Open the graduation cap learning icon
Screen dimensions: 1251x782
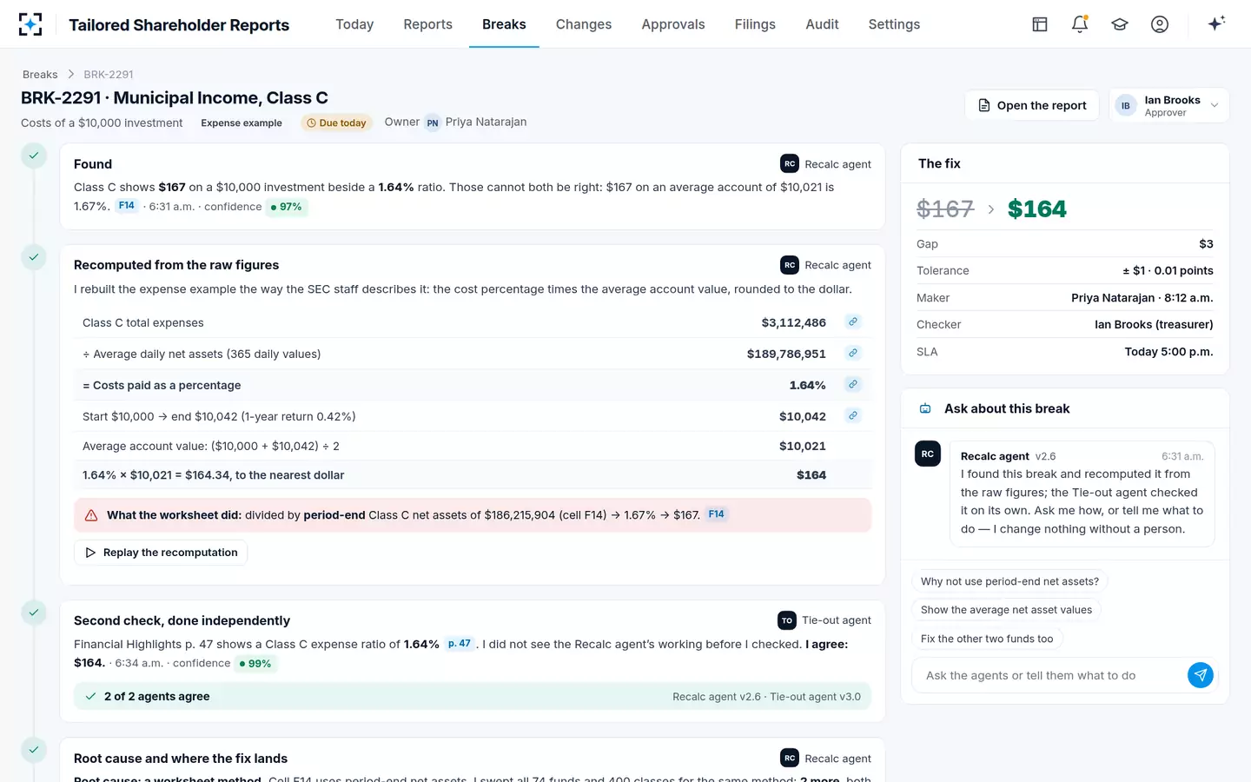[x=1120, y=24]
